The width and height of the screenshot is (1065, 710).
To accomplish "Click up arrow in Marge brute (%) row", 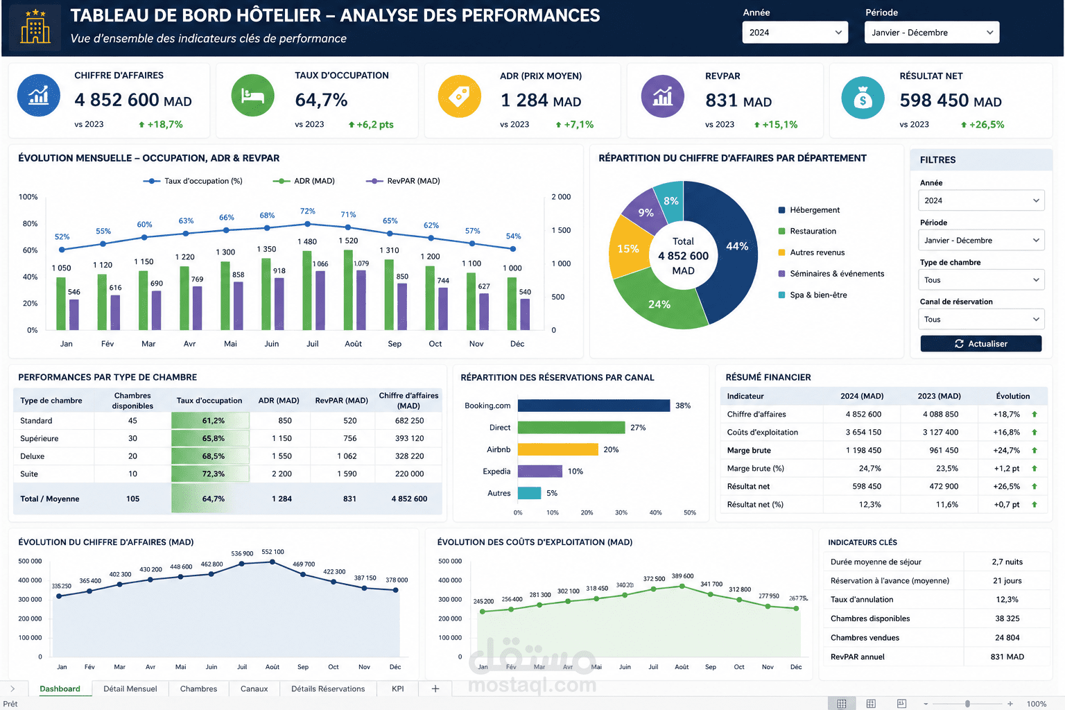I will [1034, 468].
